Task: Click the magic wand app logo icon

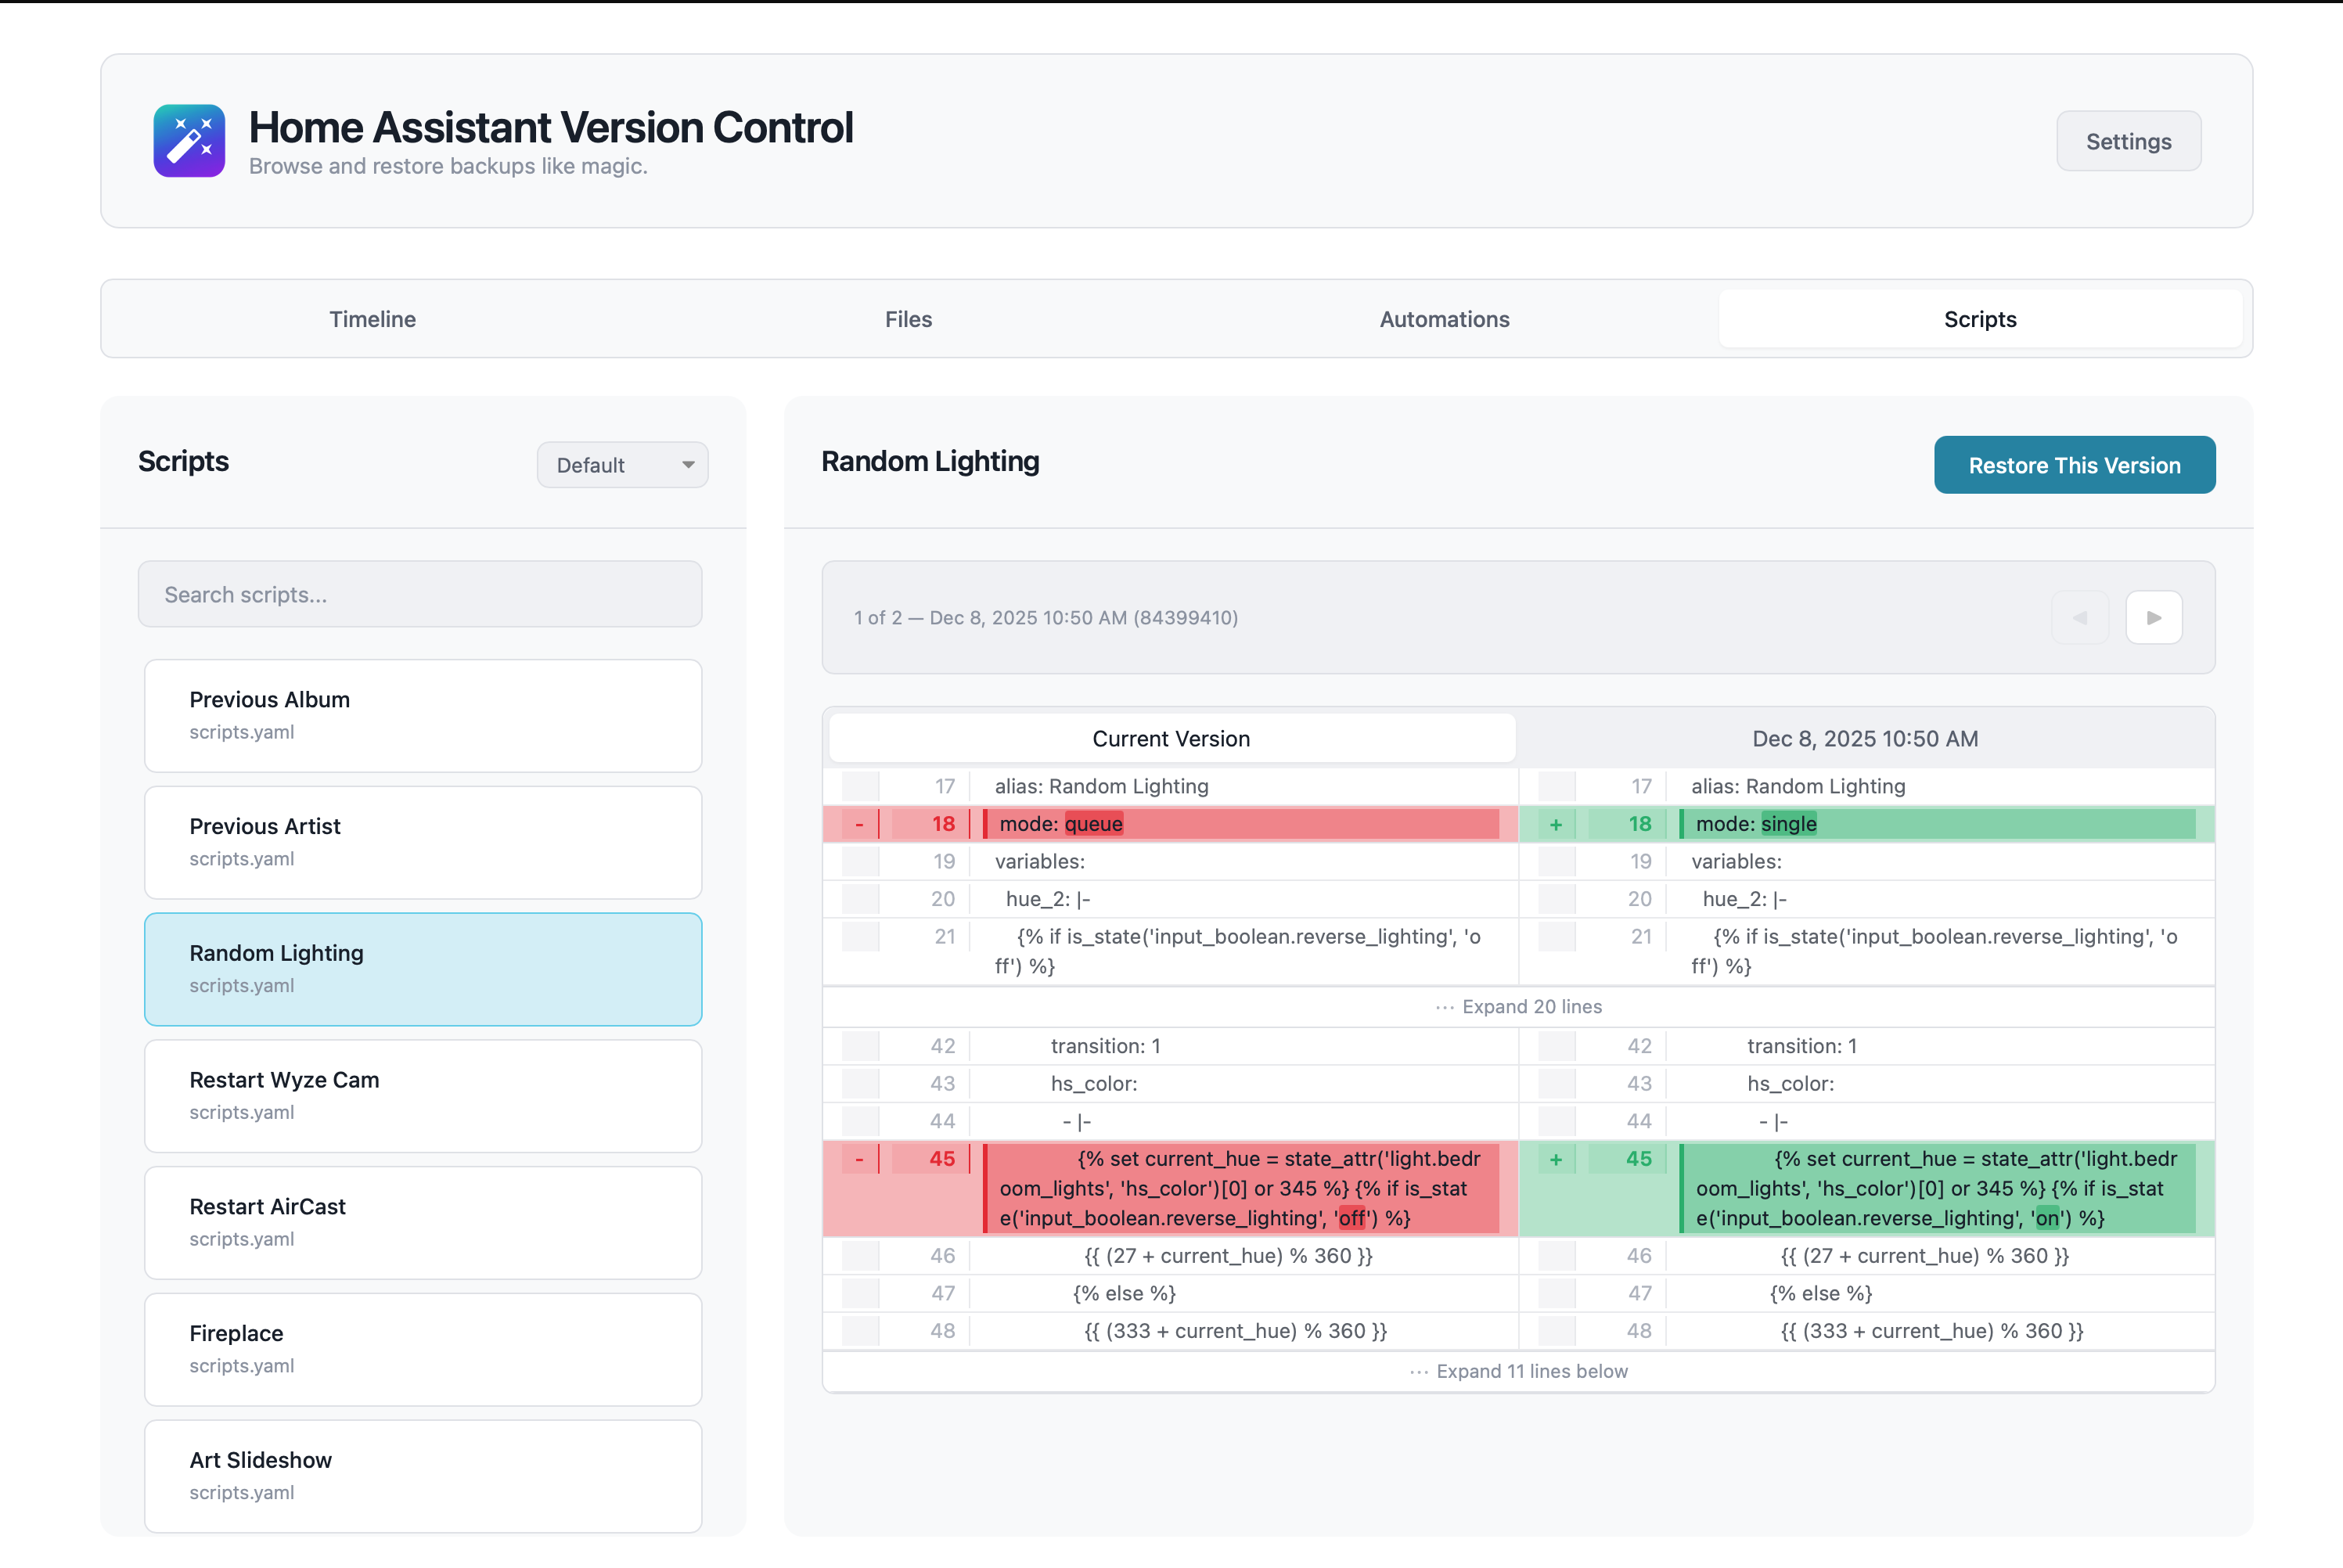Action: click(x=189, y=140)
